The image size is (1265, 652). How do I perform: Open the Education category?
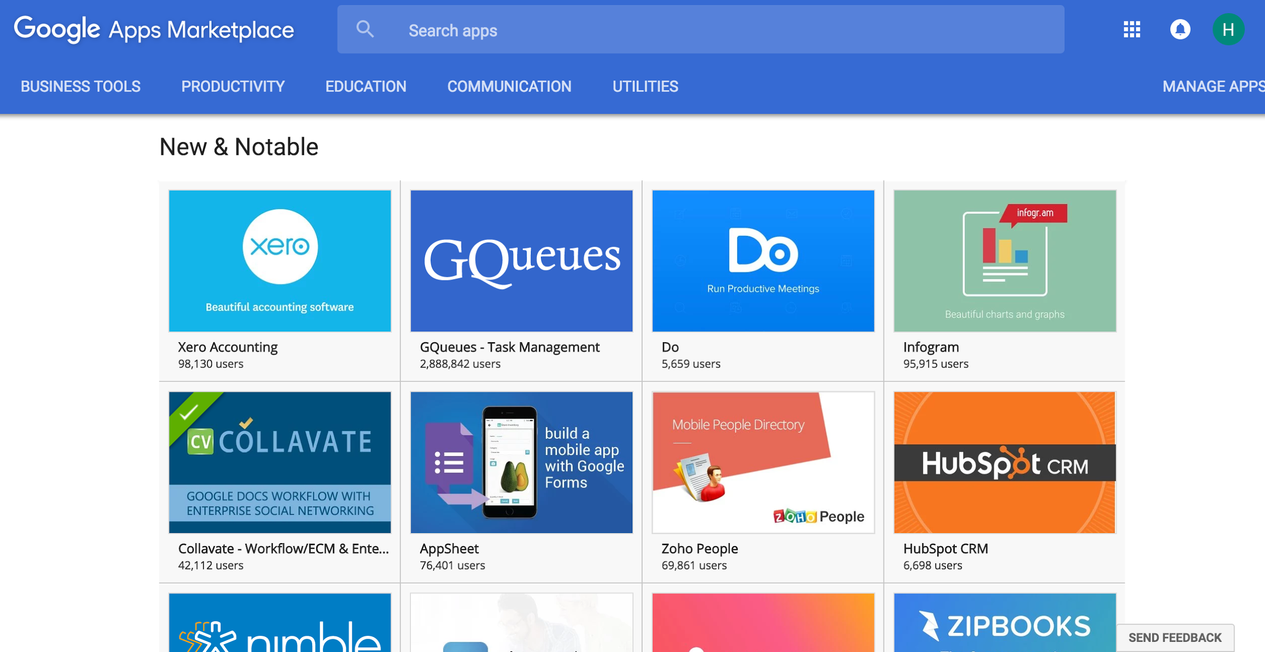366,87
